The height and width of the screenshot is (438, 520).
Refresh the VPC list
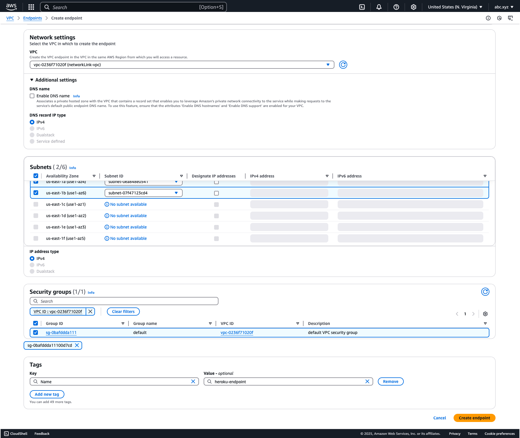(x=343, y=65)
